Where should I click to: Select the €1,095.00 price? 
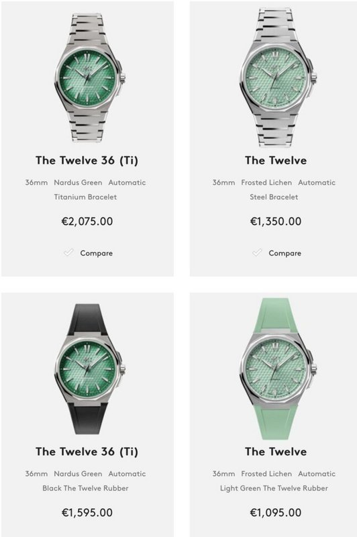[276, 513]
